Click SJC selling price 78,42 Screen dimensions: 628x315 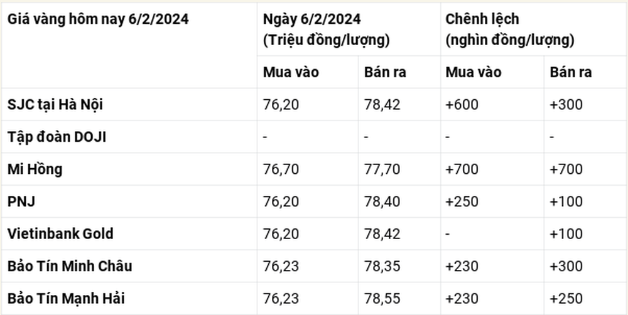point(382,104)
